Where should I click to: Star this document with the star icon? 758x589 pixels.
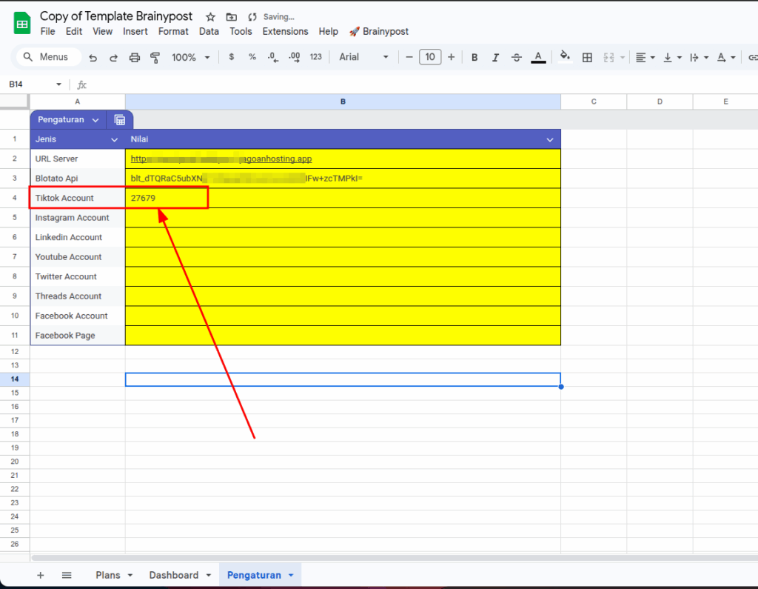tap(210, 16)
